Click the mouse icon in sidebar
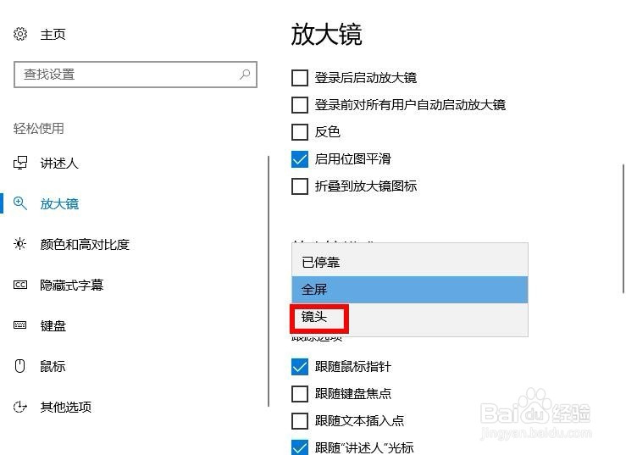This screenshot has height=455, width=626. pos(19,365)
